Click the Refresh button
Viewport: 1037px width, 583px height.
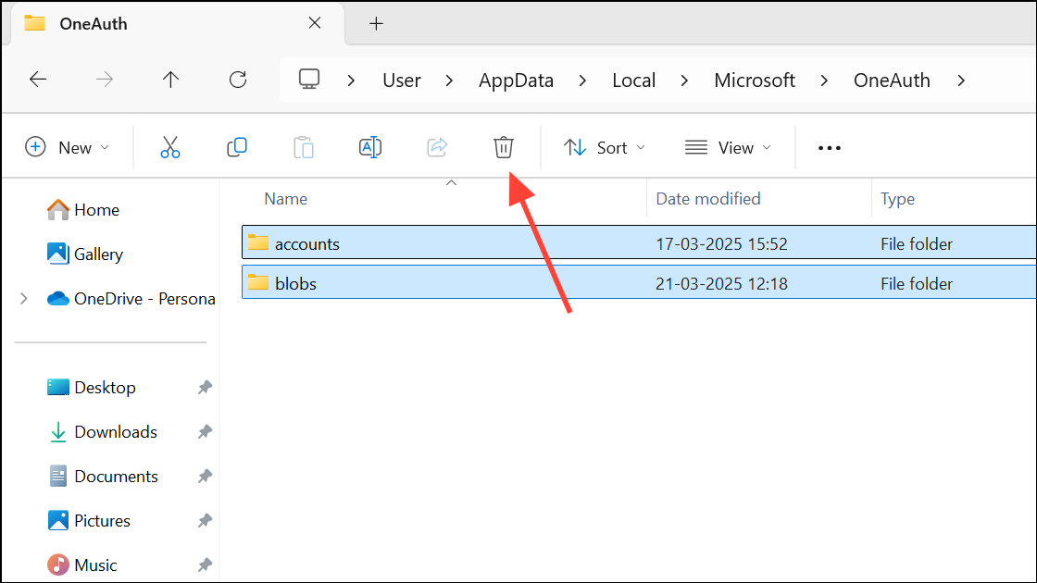[238, 80]
